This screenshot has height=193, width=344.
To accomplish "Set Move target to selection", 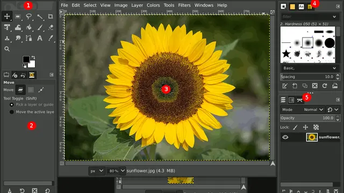I will [x=31, y=90].
